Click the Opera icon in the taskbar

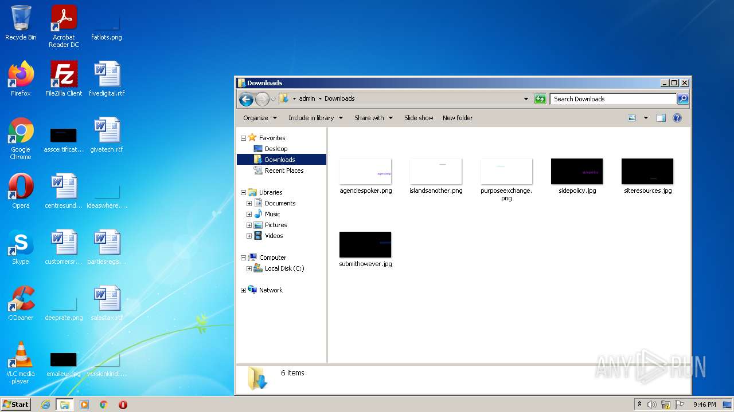click(x=123, y=405)
